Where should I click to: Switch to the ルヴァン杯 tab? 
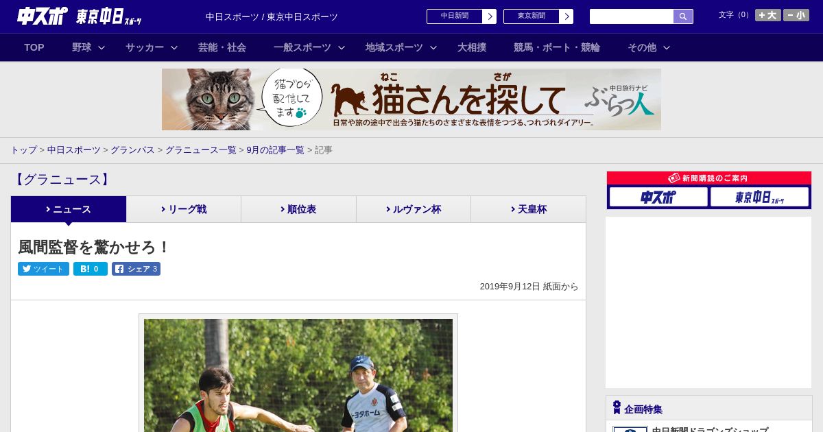(x=414, y=209)
